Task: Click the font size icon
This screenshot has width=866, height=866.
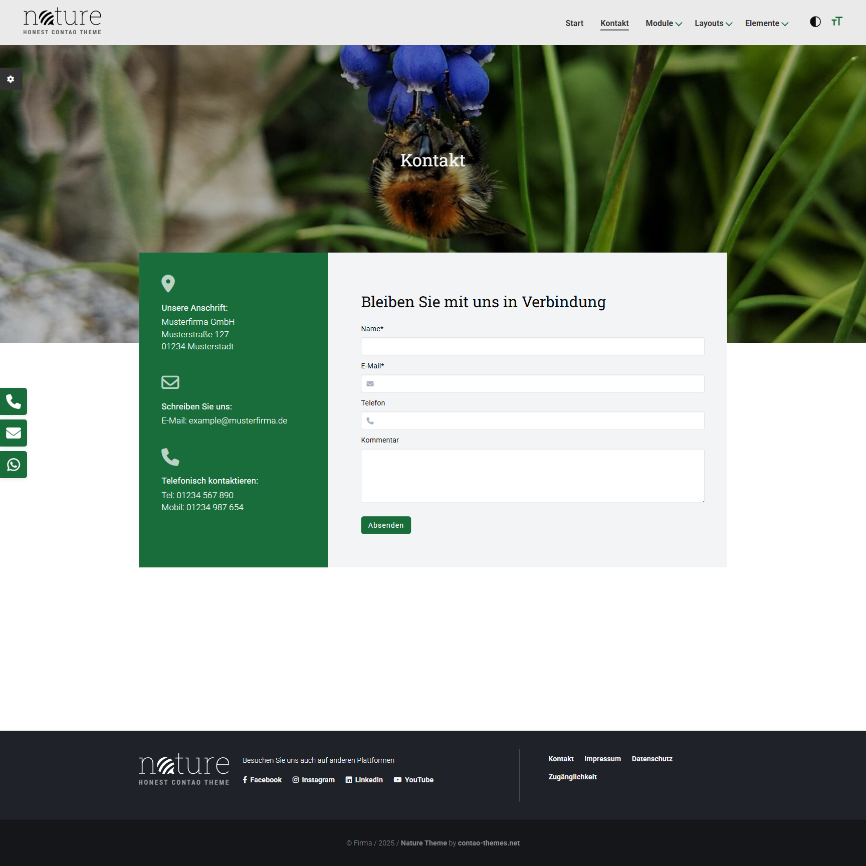Action: (837, 22)
